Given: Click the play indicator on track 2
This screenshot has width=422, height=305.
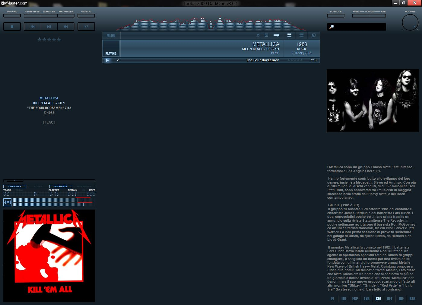Looking at the screenshot, I should (107, 60).
